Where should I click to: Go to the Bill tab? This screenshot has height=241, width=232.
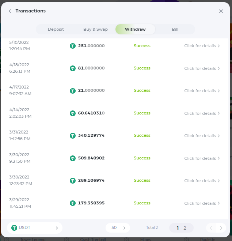coord(175,29)
